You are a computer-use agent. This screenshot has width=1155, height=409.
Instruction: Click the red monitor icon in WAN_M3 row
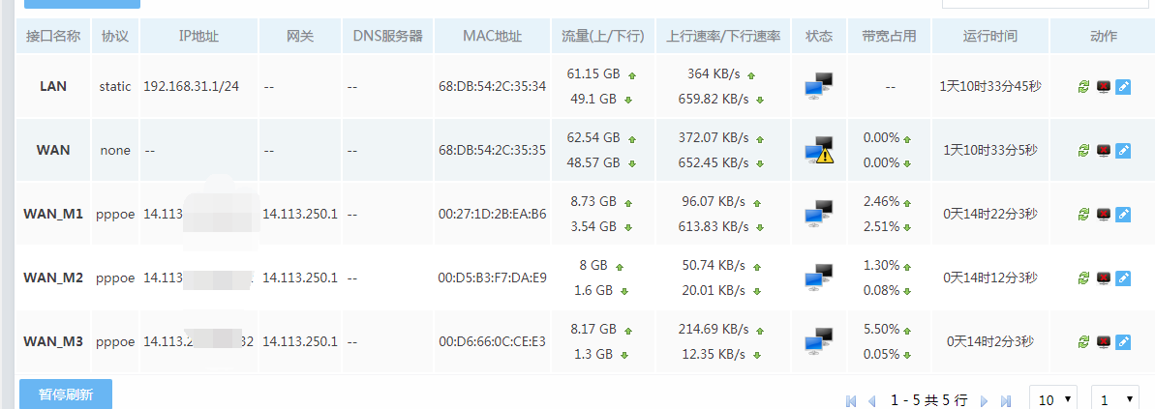[1104, 341]
